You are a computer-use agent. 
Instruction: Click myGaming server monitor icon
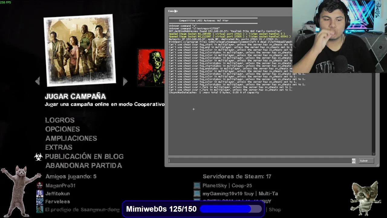(197, 193)
